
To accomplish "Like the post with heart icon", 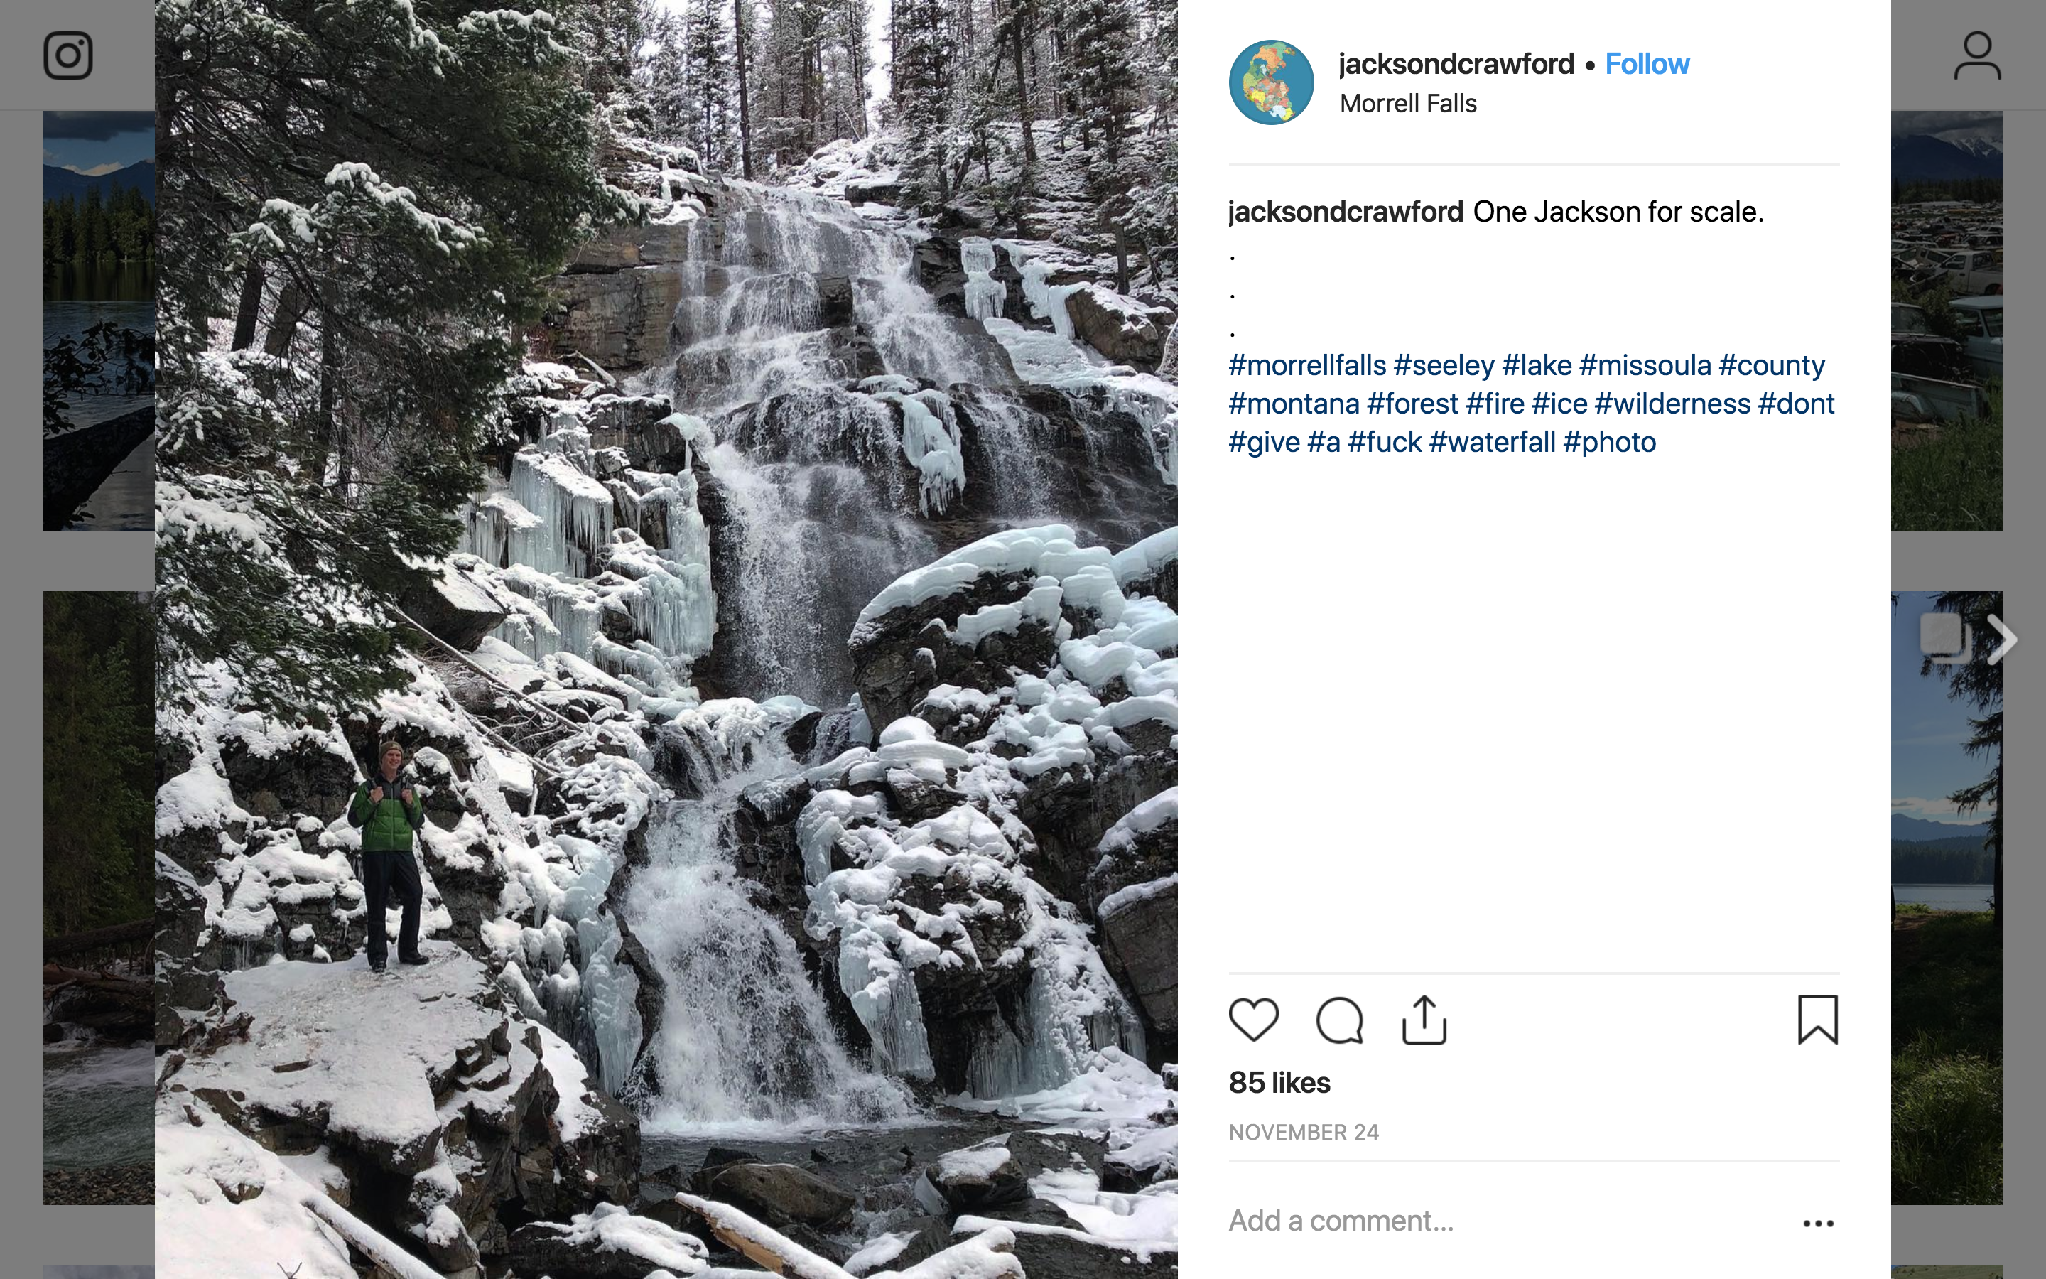I will tap(1253, 1020).
